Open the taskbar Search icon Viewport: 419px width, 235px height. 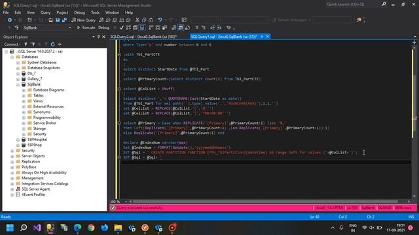[x=24, y=228]
